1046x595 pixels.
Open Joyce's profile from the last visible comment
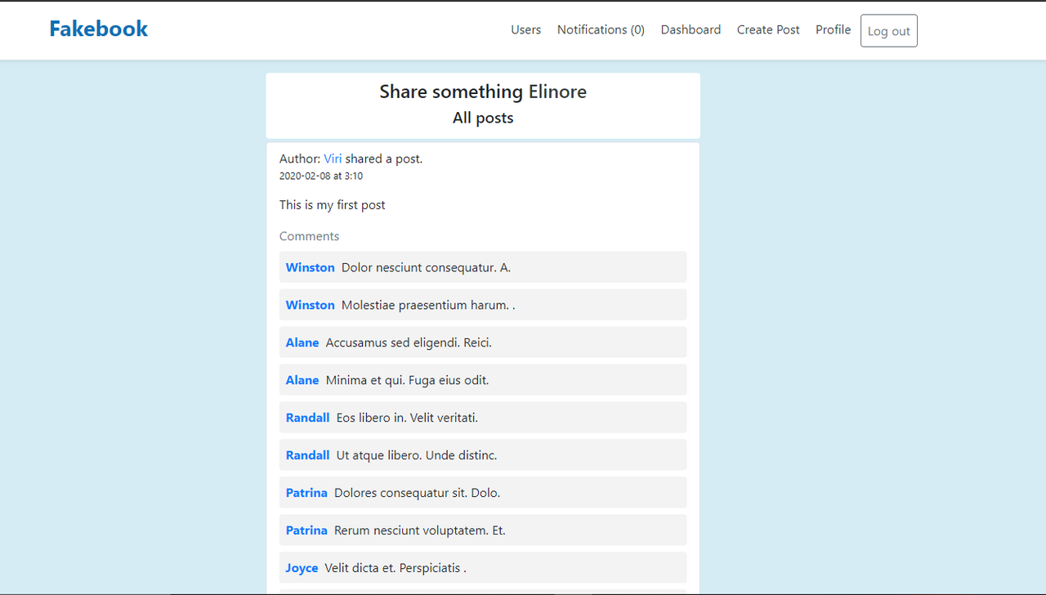(x=302, y=567)
